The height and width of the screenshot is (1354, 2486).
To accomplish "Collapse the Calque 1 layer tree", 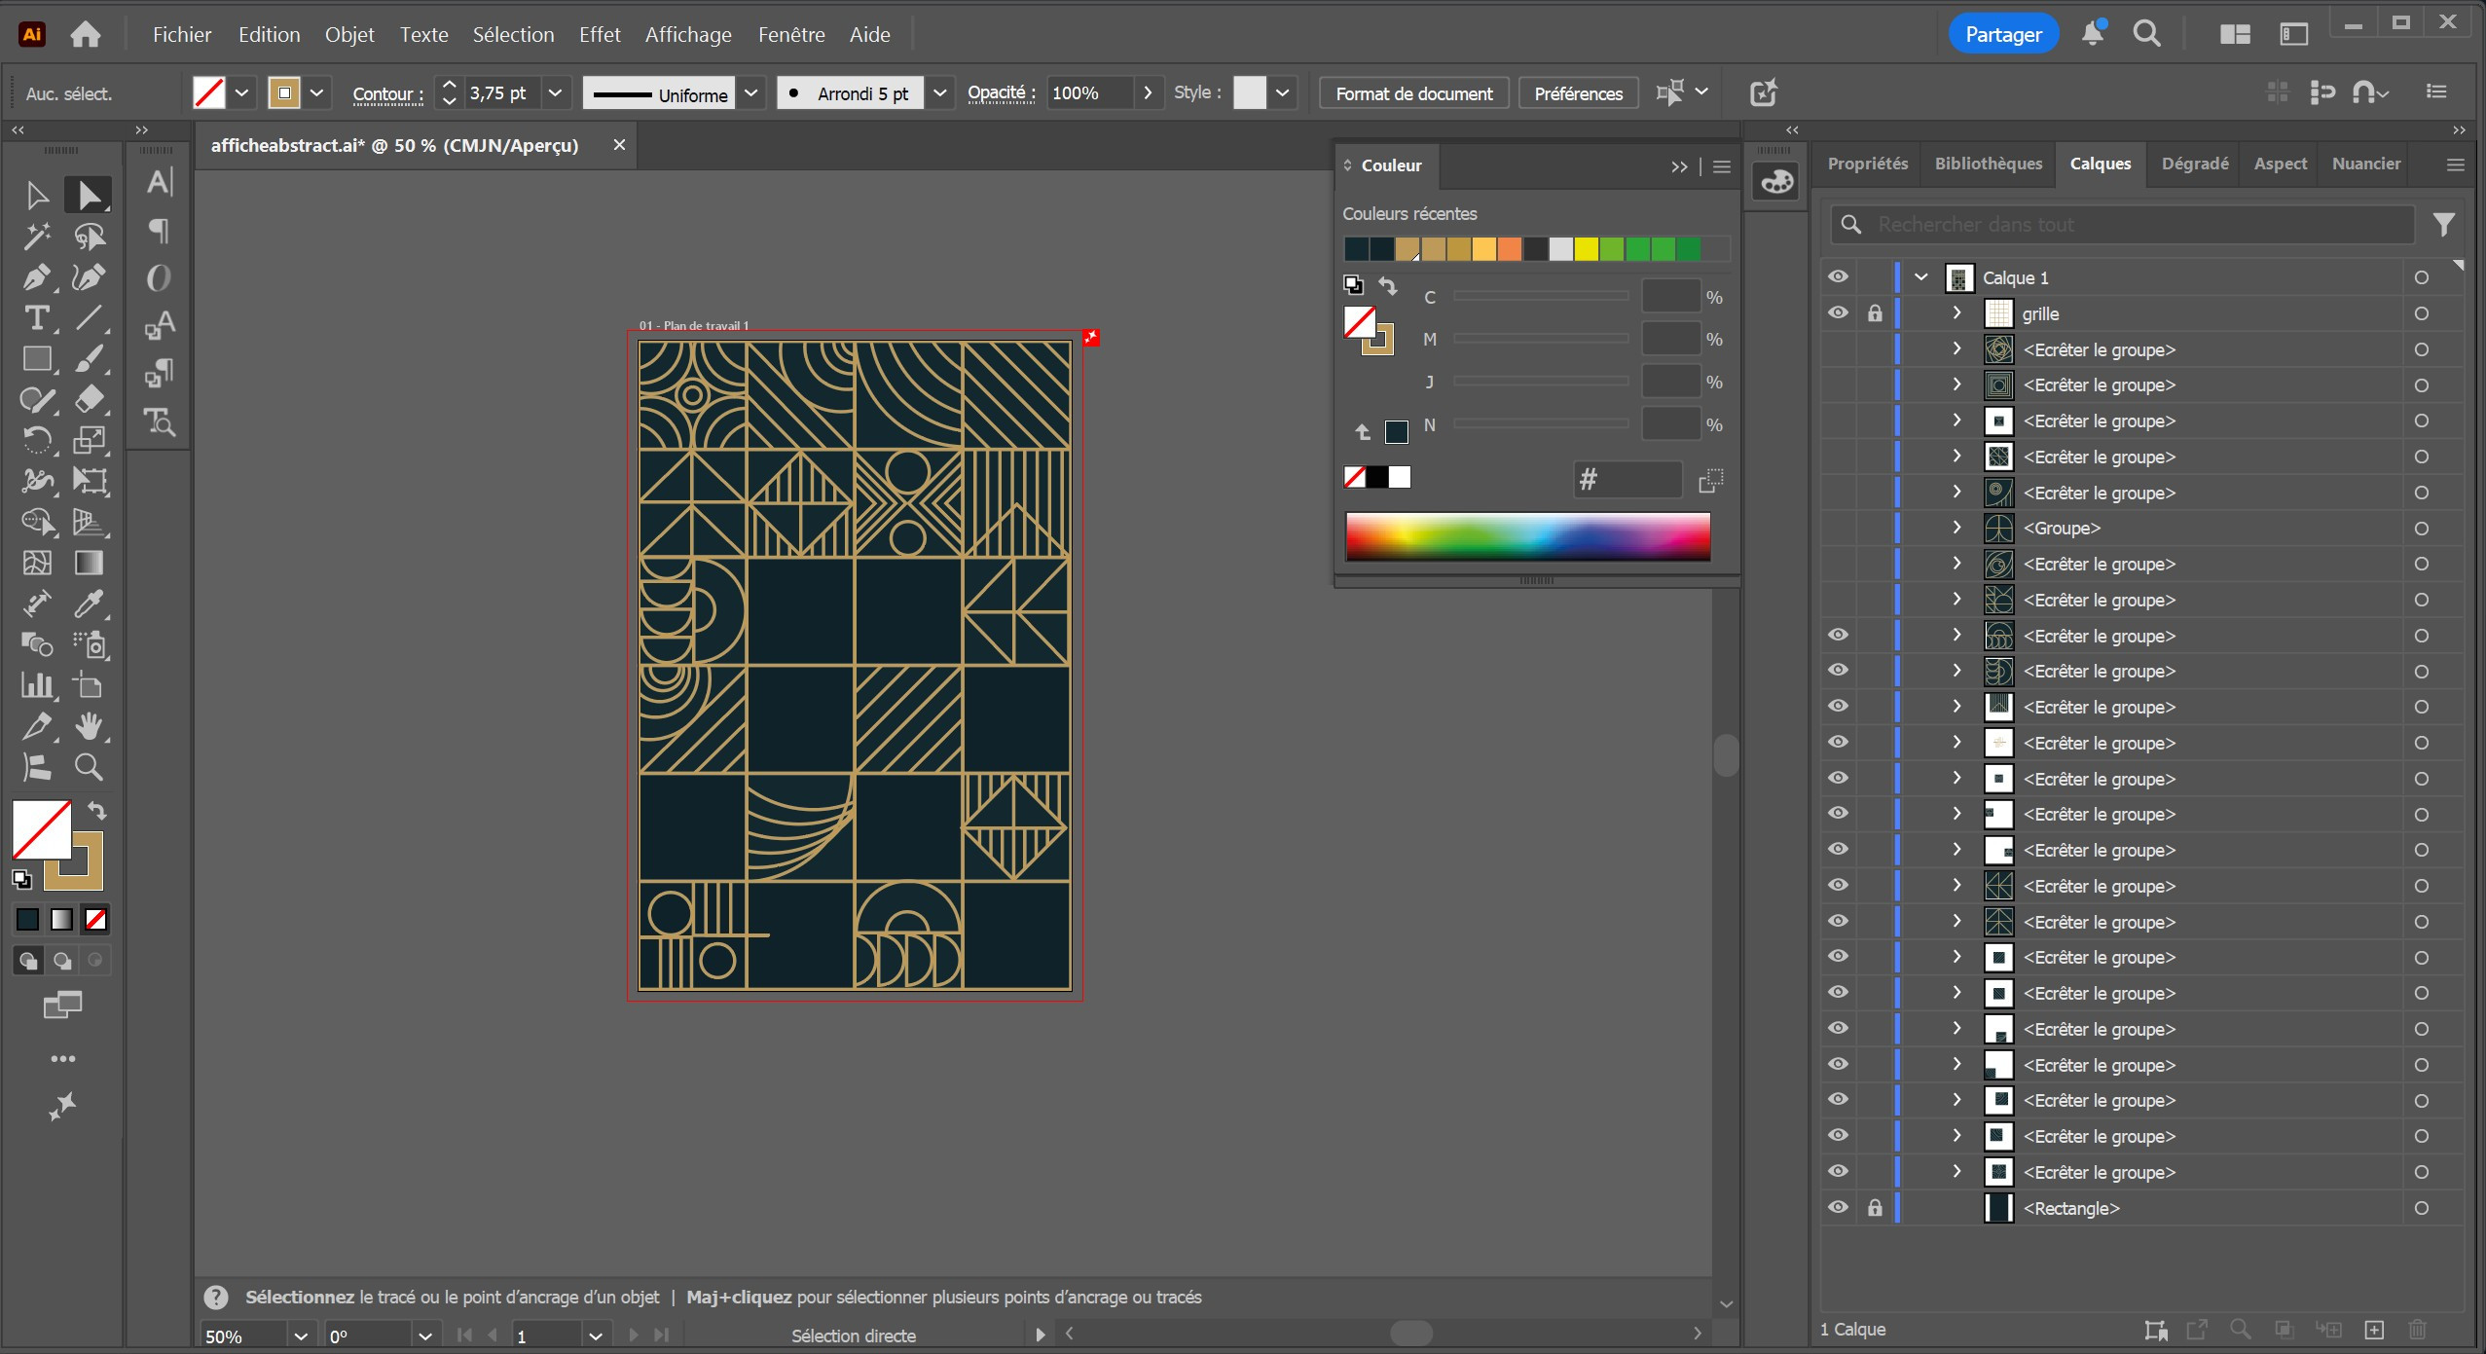I will (x=1920, y=277).
